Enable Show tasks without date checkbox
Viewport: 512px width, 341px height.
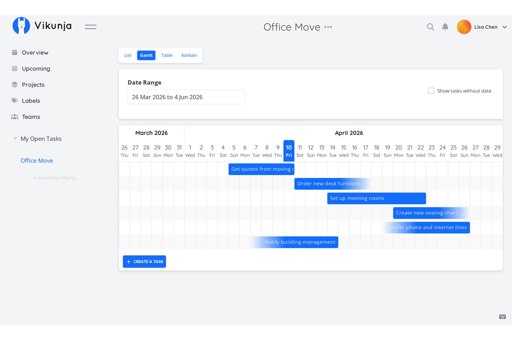[431, 91]
